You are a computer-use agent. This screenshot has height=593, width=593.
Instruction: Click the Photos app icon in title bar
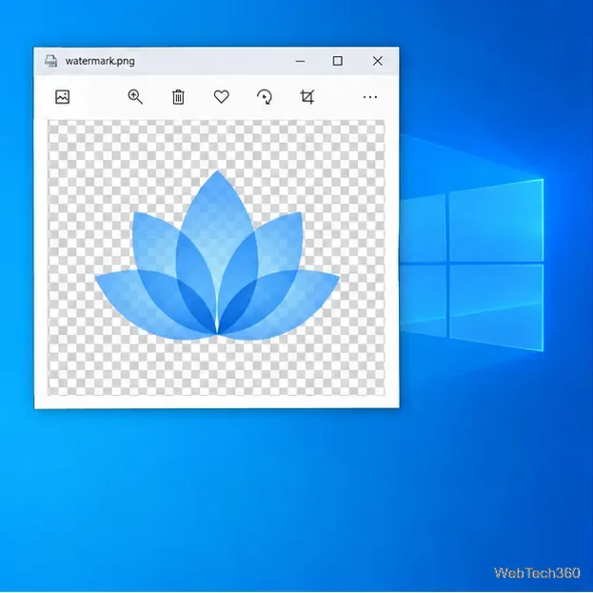pos(50,61)
